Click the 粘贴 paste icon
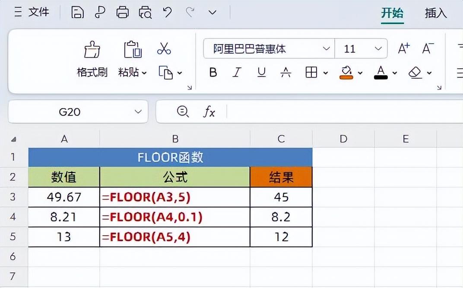The height and width of the screenshot is (288, 463). (133, 49)
